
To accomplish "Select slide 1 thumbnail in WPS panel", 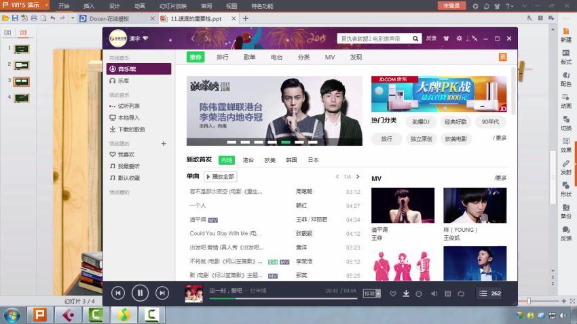I will point(22,49).
